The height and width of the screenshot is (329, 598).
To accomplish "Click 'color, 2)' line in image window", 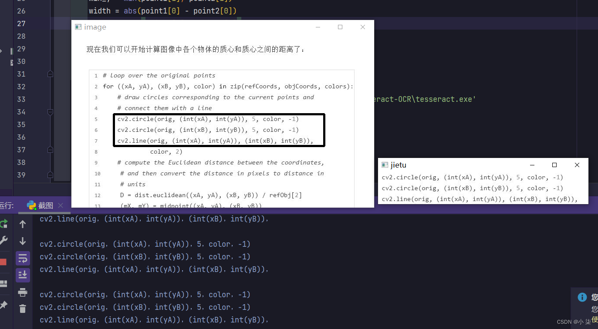I will pyautogui.click(x=166, y=151).
